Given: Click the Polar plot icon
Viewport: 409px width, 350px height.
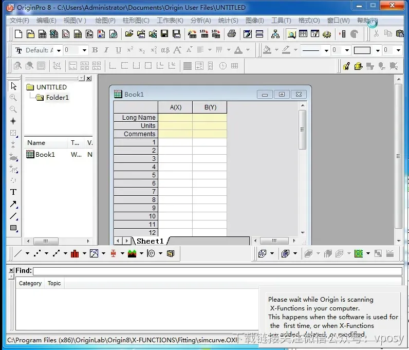Looking at the screenshot, I should tap(151, 253).
